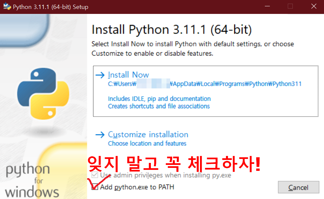This screenshot has height=199, width=324.
Task: Click 'Choose location and features' text
Action: (147, 143)
